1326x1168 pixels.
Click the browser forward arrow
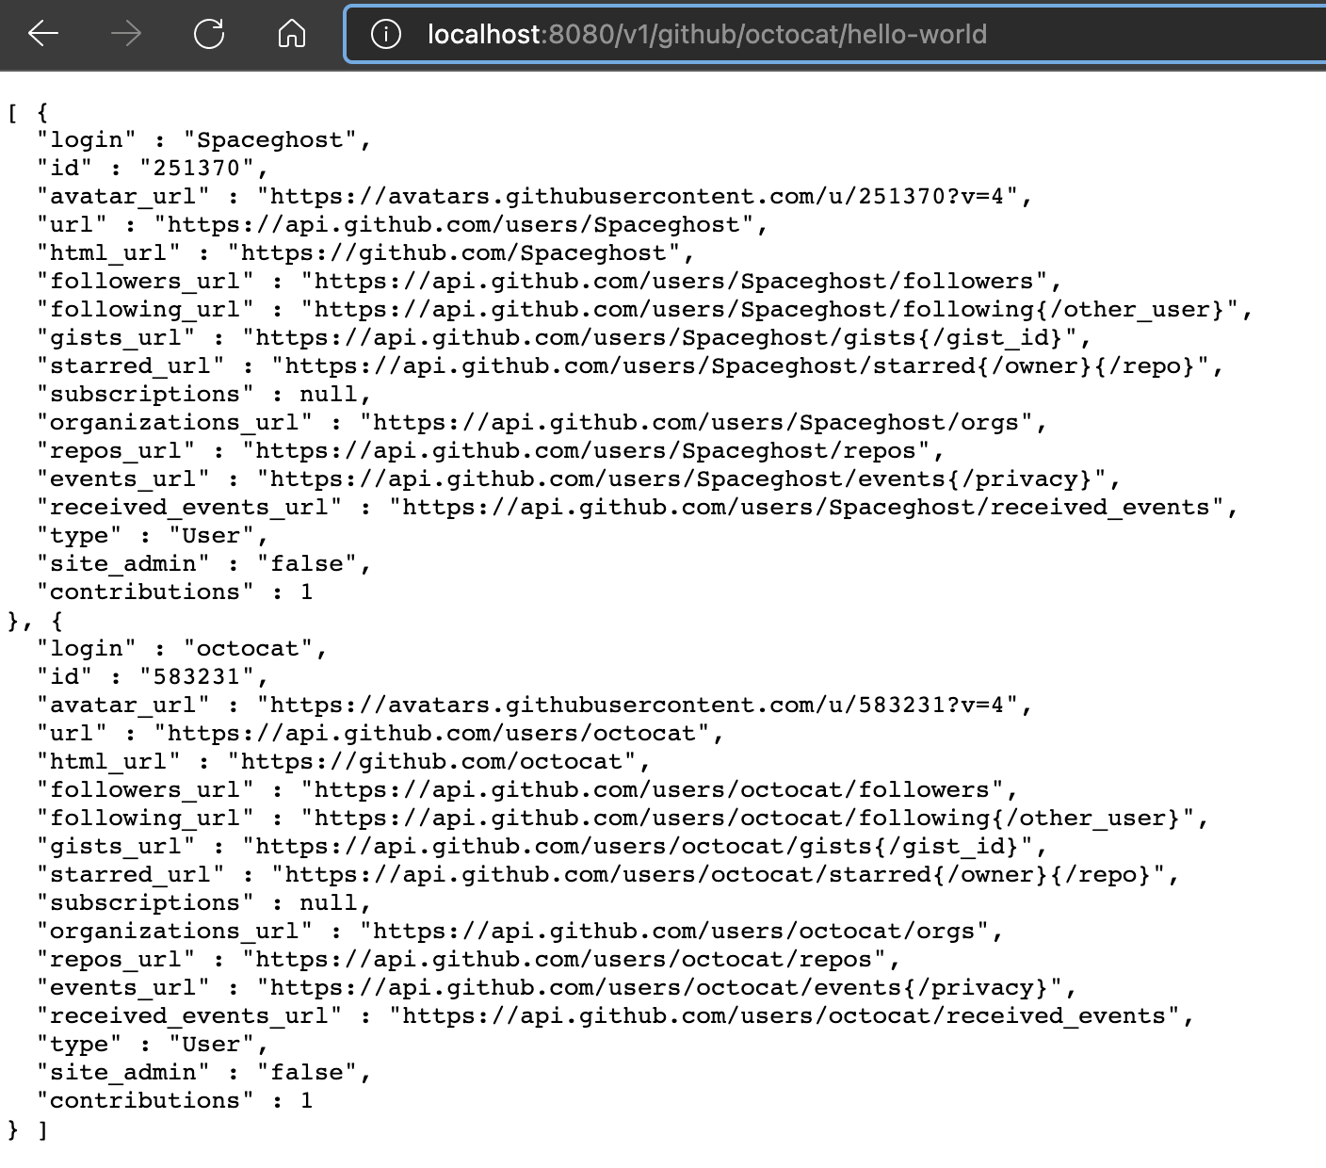pyautogui.click(x=125, y=35)
